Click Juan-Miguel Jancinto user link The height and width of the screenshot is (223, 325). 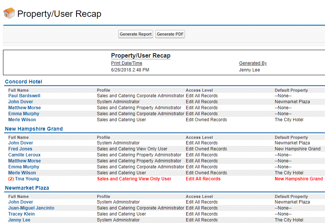(31, 208)
